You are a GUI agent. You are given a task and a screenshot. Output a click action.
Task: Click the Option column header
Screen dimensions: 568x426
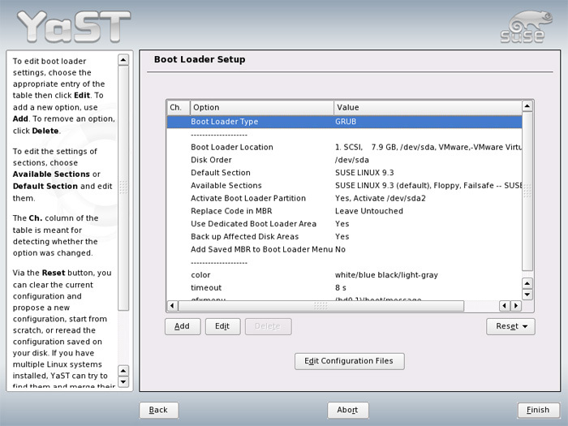pos(262,108)
